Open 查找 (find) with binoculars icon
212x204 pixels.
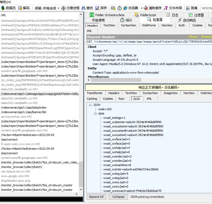[83, 8]
